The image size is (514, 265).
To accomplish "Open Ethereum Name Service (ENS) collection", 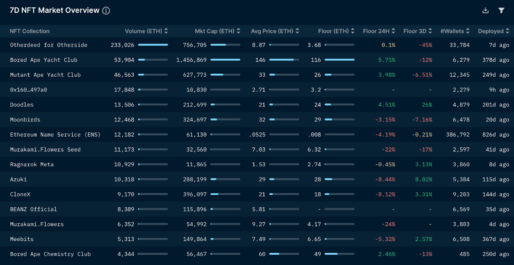I will [55, 134].
